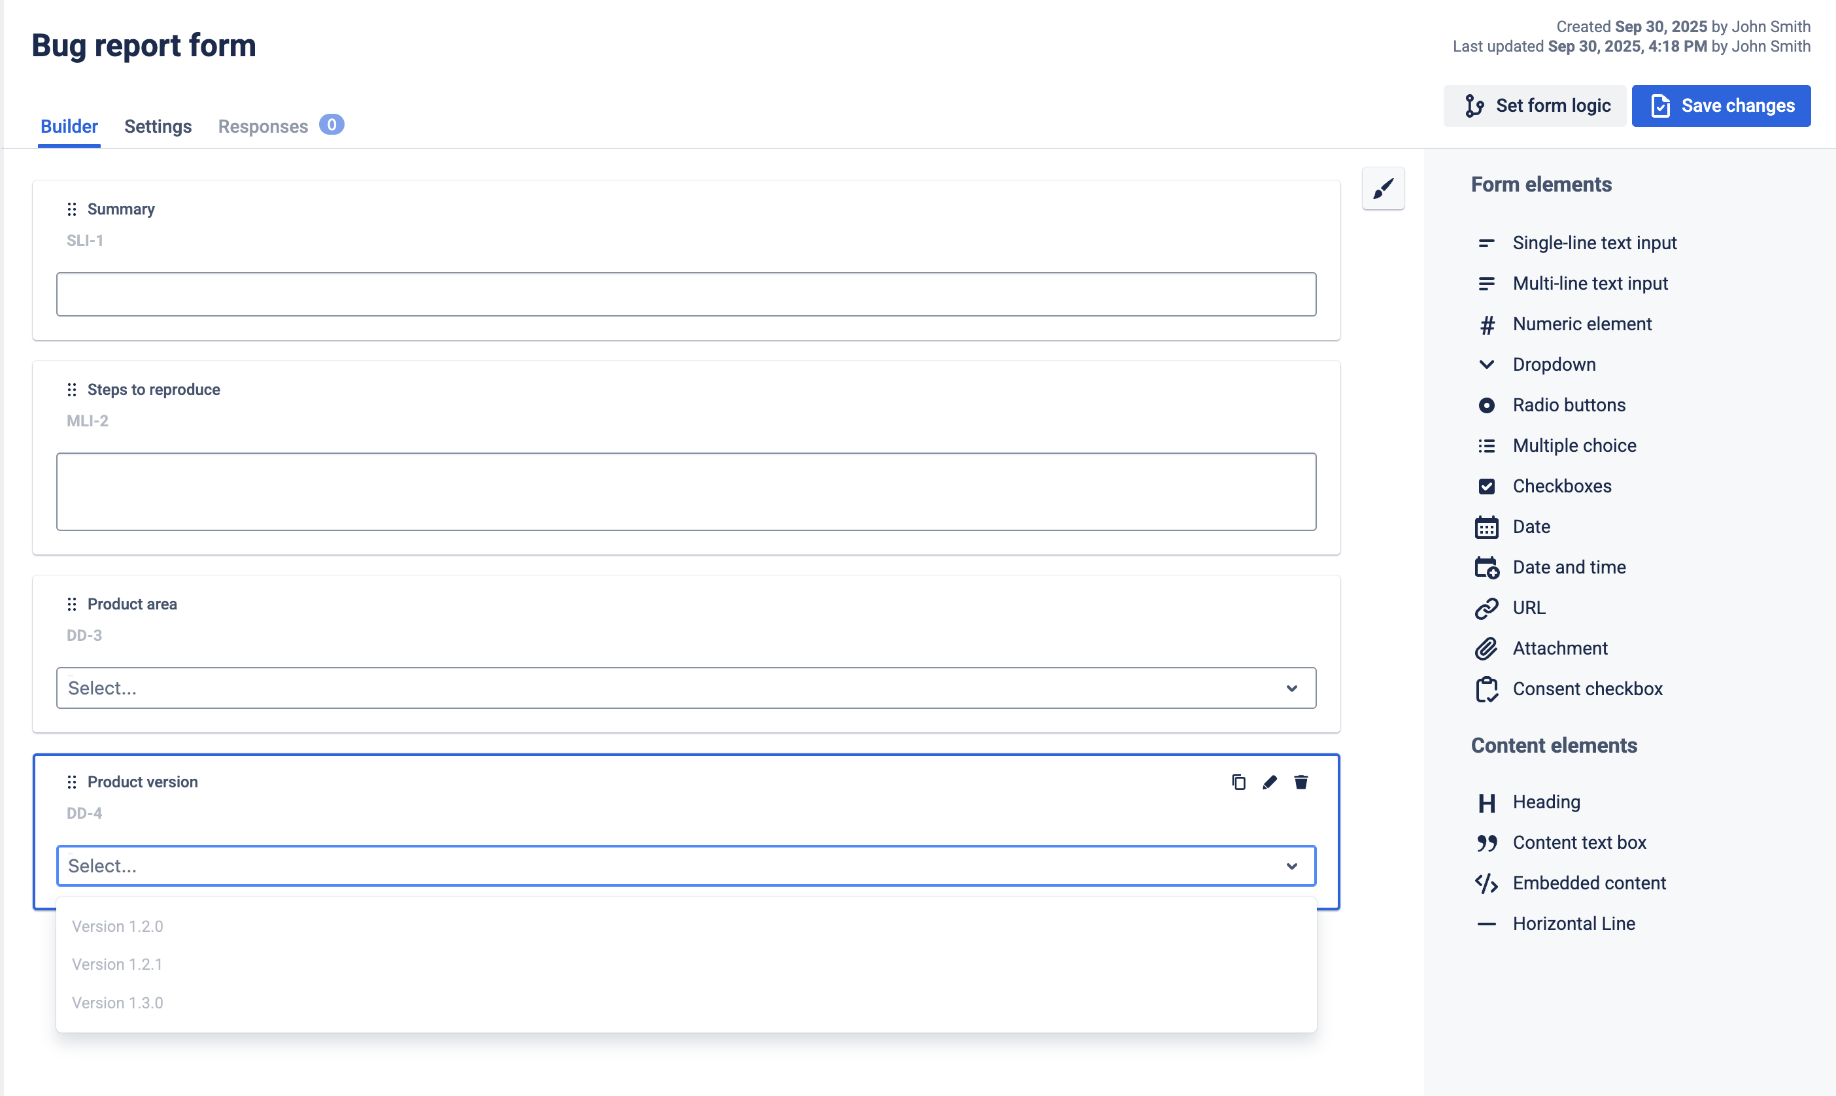
Task: Open the form styling brush tool
Action: [x=1384, y=188]
